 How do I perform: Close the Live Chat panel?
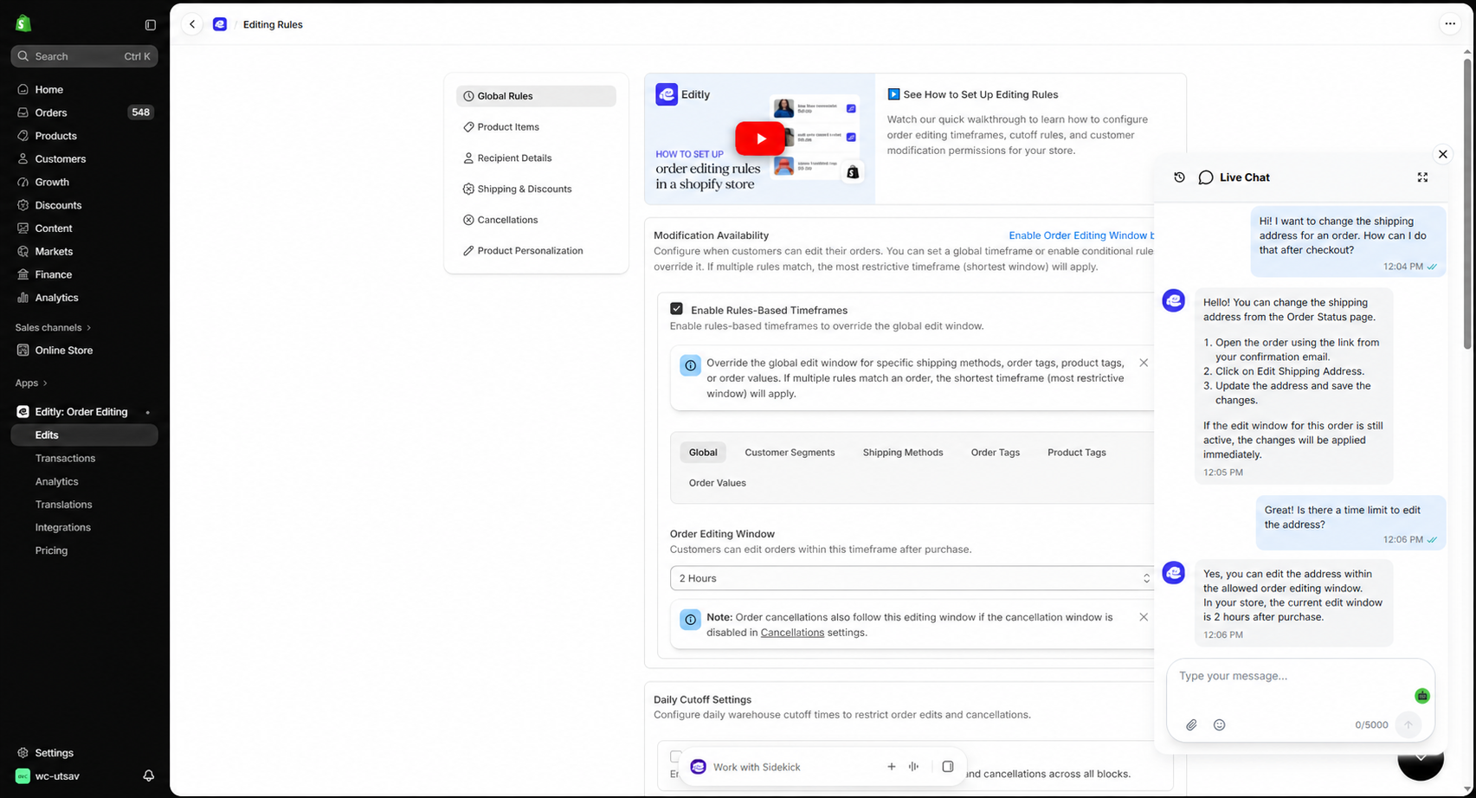pos(1442,154)
